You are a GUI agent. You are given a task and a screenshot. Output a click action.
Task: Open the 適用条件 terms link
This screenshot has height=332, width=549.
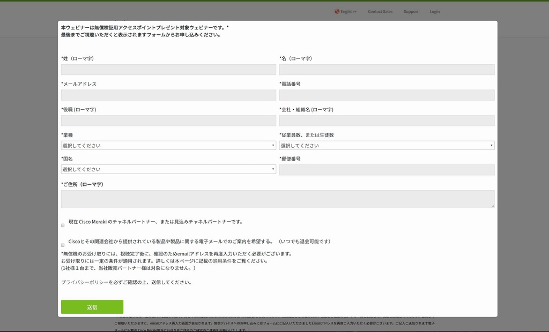[222, 261]
